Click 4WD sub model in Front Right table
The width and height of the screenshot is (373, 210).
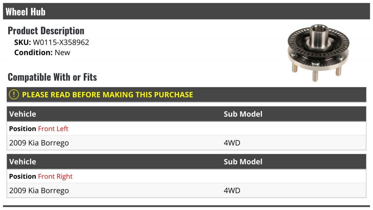tap(232, 190)
